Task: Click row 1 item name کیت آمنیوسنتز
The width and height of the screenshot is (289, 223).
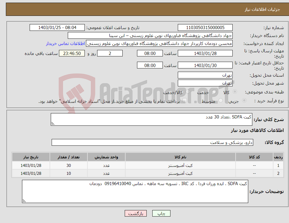Action: pyautogui.click(x=180, y=166)
